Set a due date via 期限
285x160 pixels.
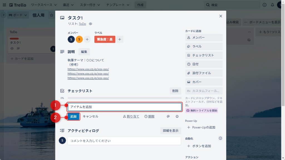149,116
